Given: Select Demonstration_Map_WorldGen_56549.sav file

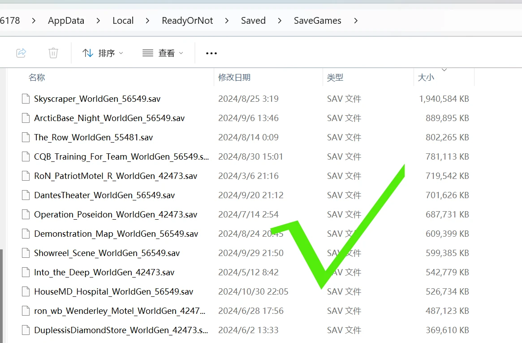Looking at the screenshot, I should click(x=116, y=234).
